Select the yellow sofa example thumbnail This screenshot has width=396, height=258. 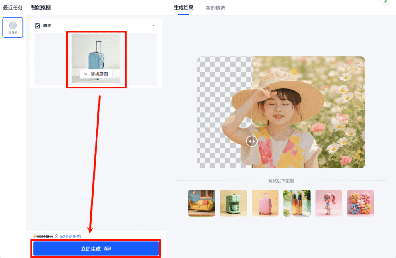pos(201,203)
